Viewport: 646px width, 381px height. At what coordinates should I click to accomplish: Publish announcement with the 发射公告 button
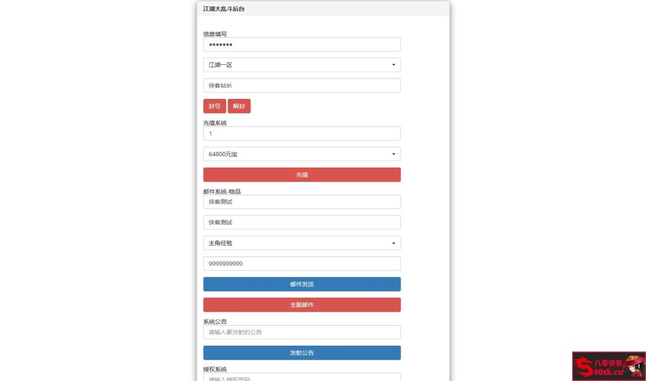pyautogui.click(x=302, y=353)
